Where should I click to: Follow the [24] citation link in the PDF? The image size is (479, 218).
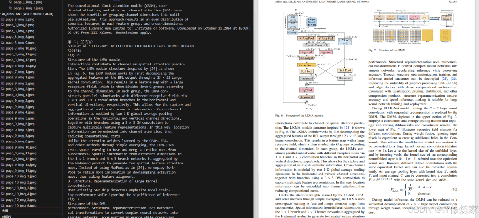(x=347, y=128)
